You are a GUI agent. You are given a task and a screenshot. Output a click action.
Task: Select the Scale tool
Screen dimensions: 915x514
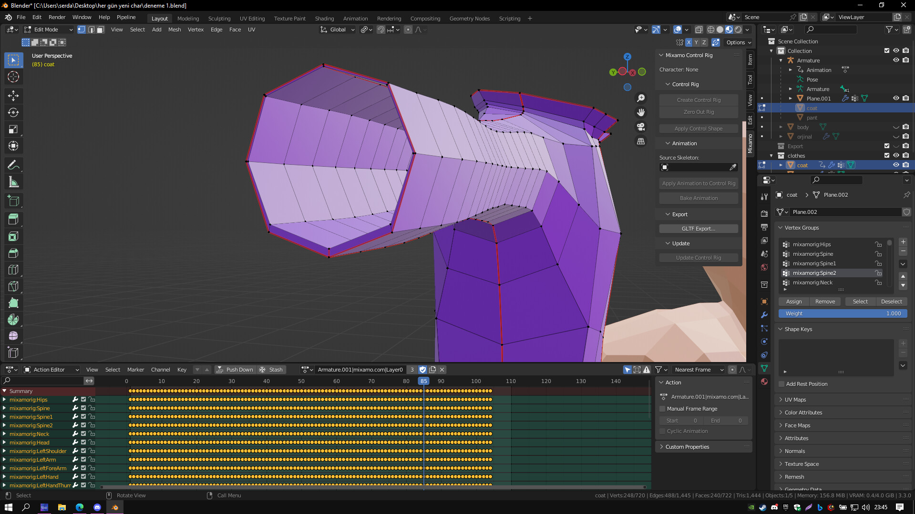(13, 129)
